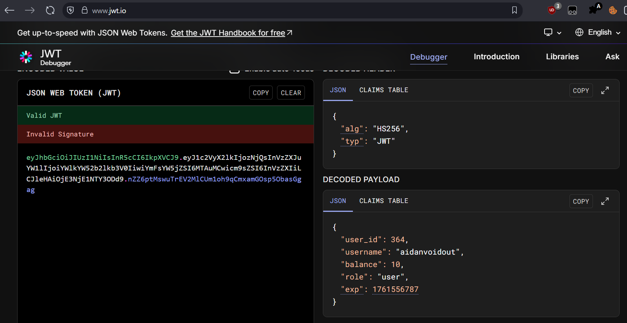Bookmark this page with the bookmark icon
The width and height of the screenshot is (627, 323).
tap(514, 11)
